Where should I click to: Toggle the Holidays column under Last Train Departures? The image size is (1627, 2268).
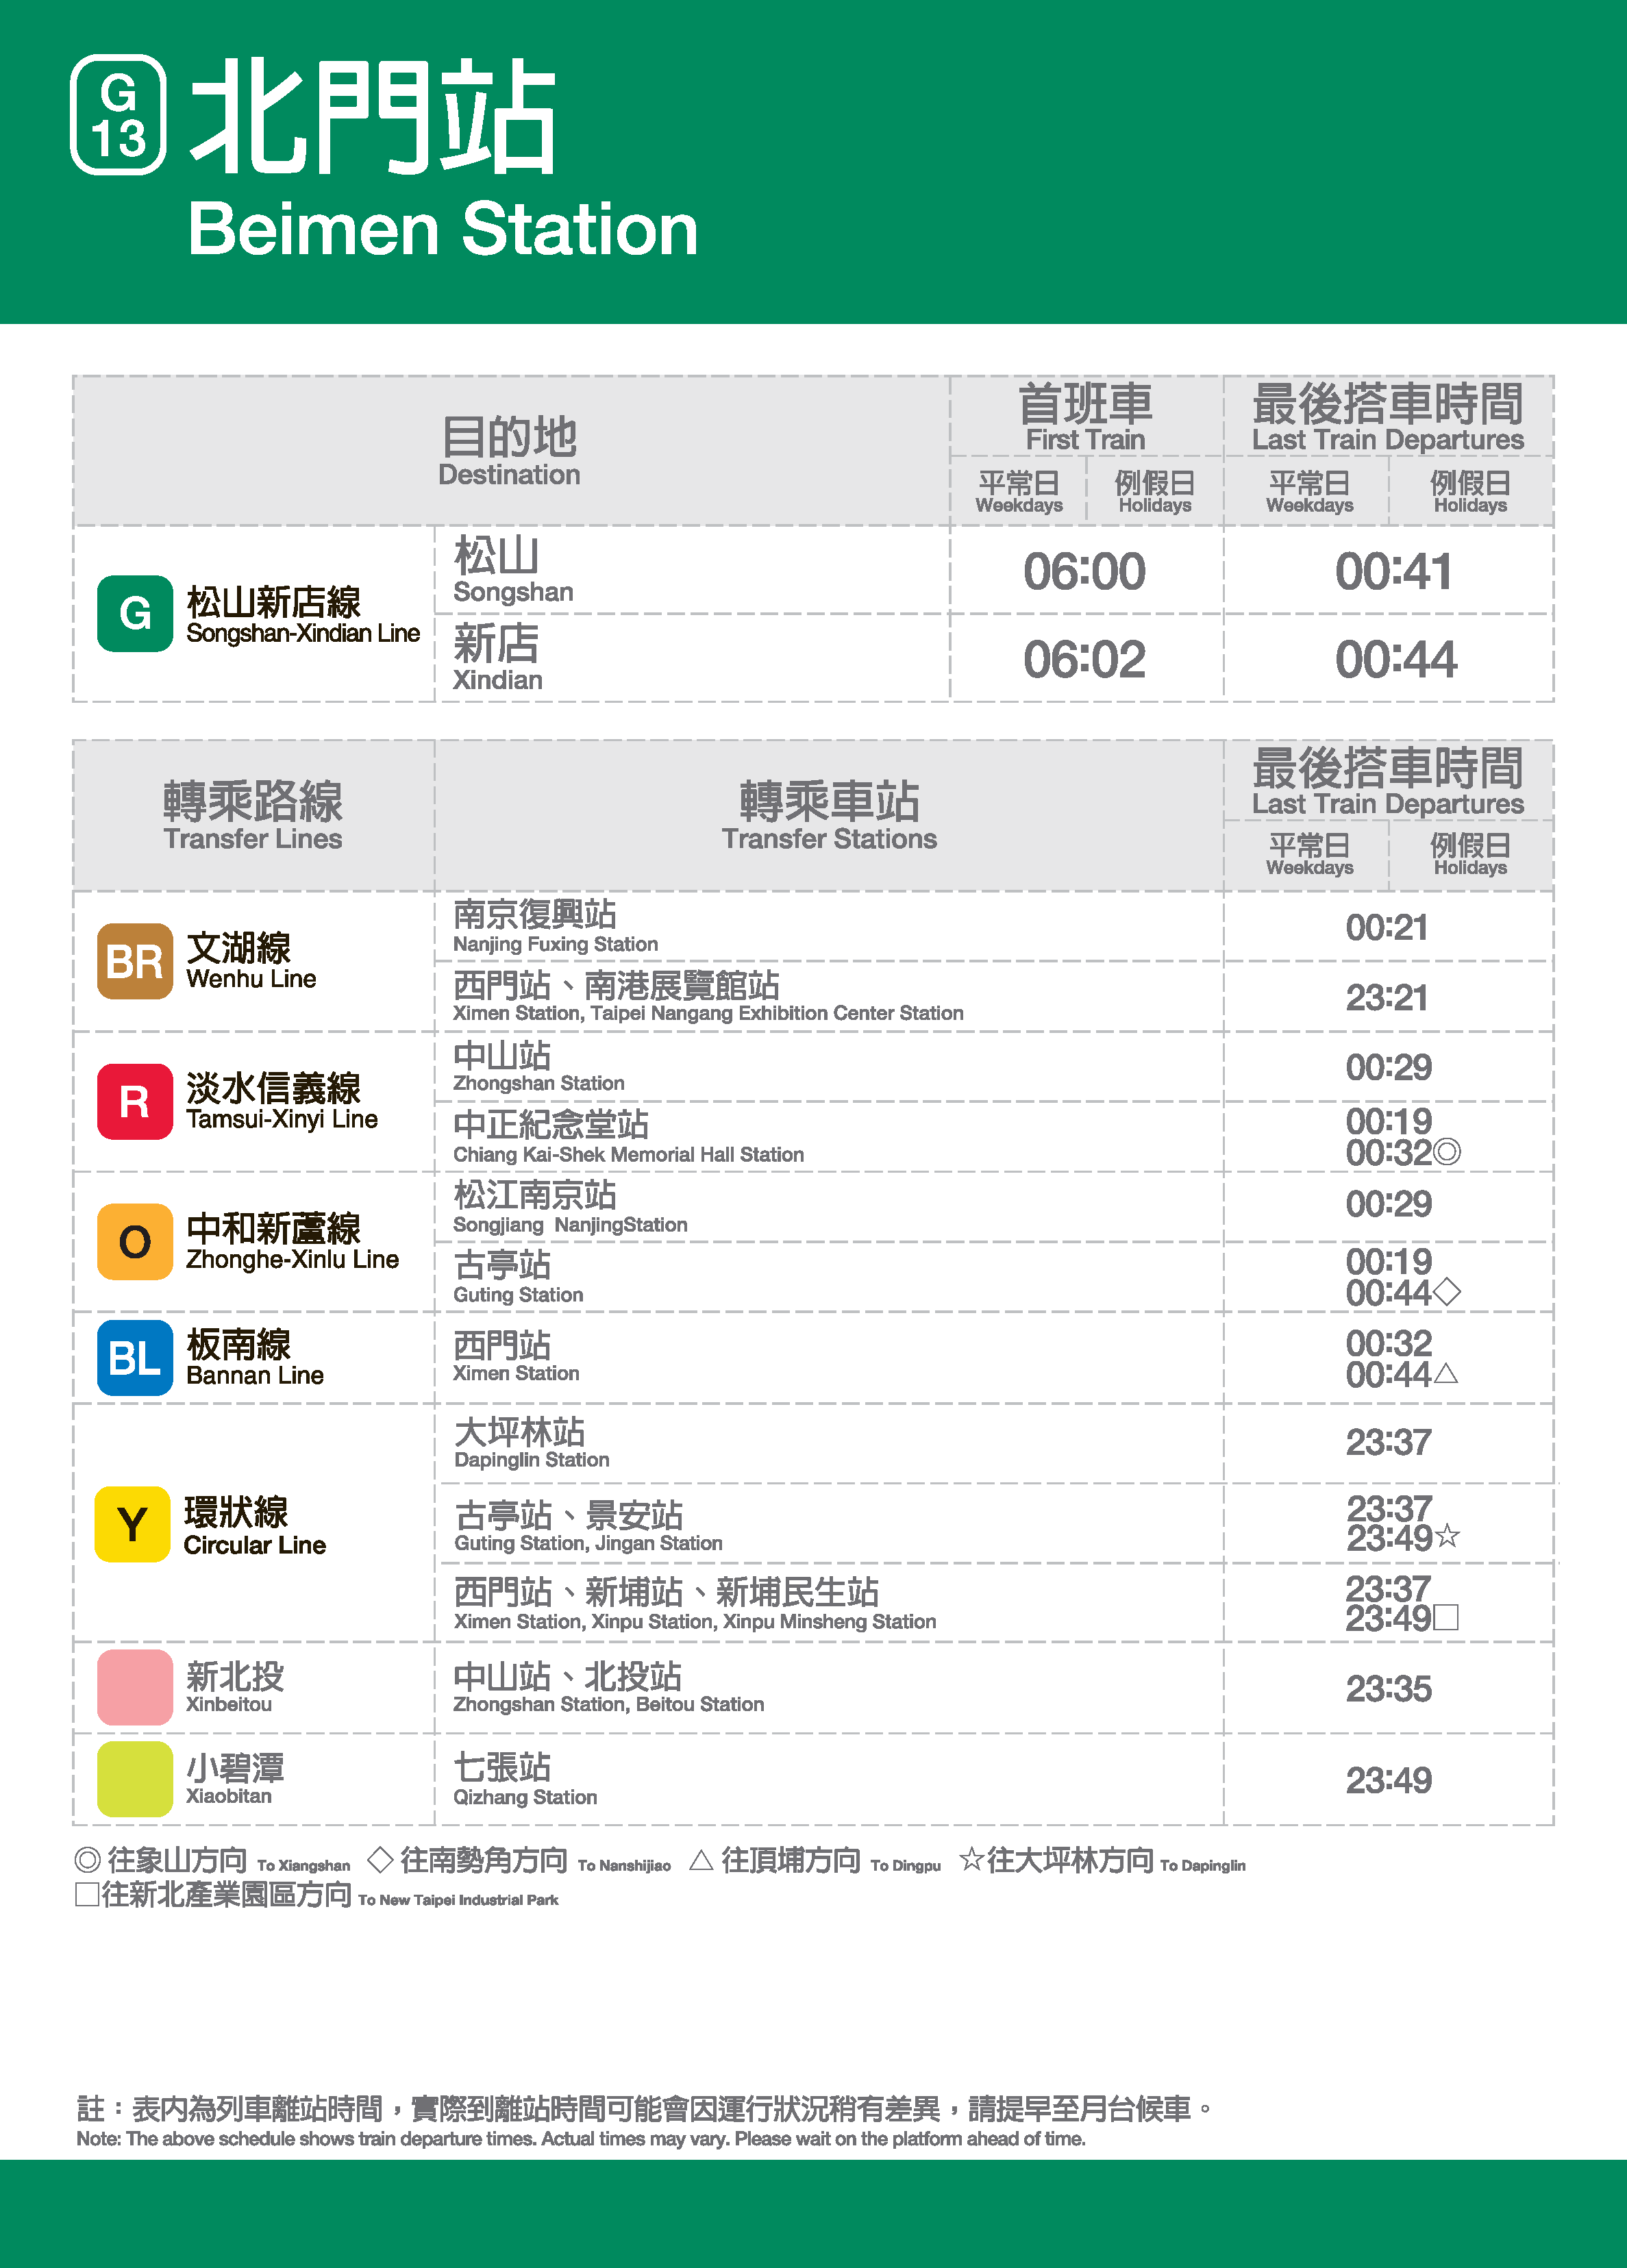point(1468,490)
